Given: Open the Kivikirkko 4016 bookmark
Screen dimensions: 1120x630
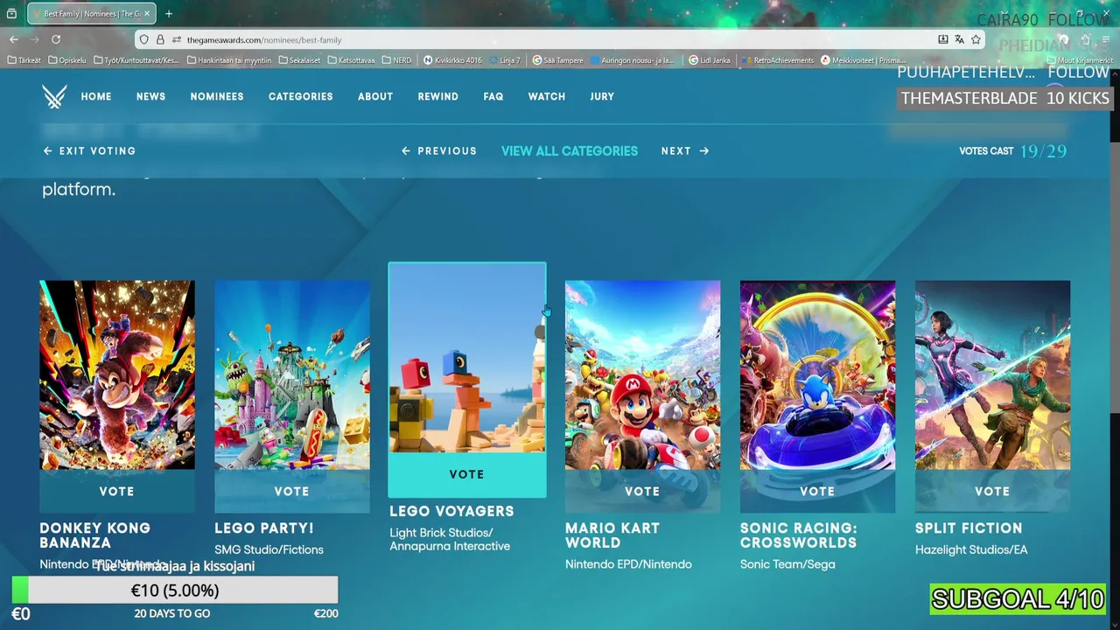Looking at the screenshot, I should [452, 60].
